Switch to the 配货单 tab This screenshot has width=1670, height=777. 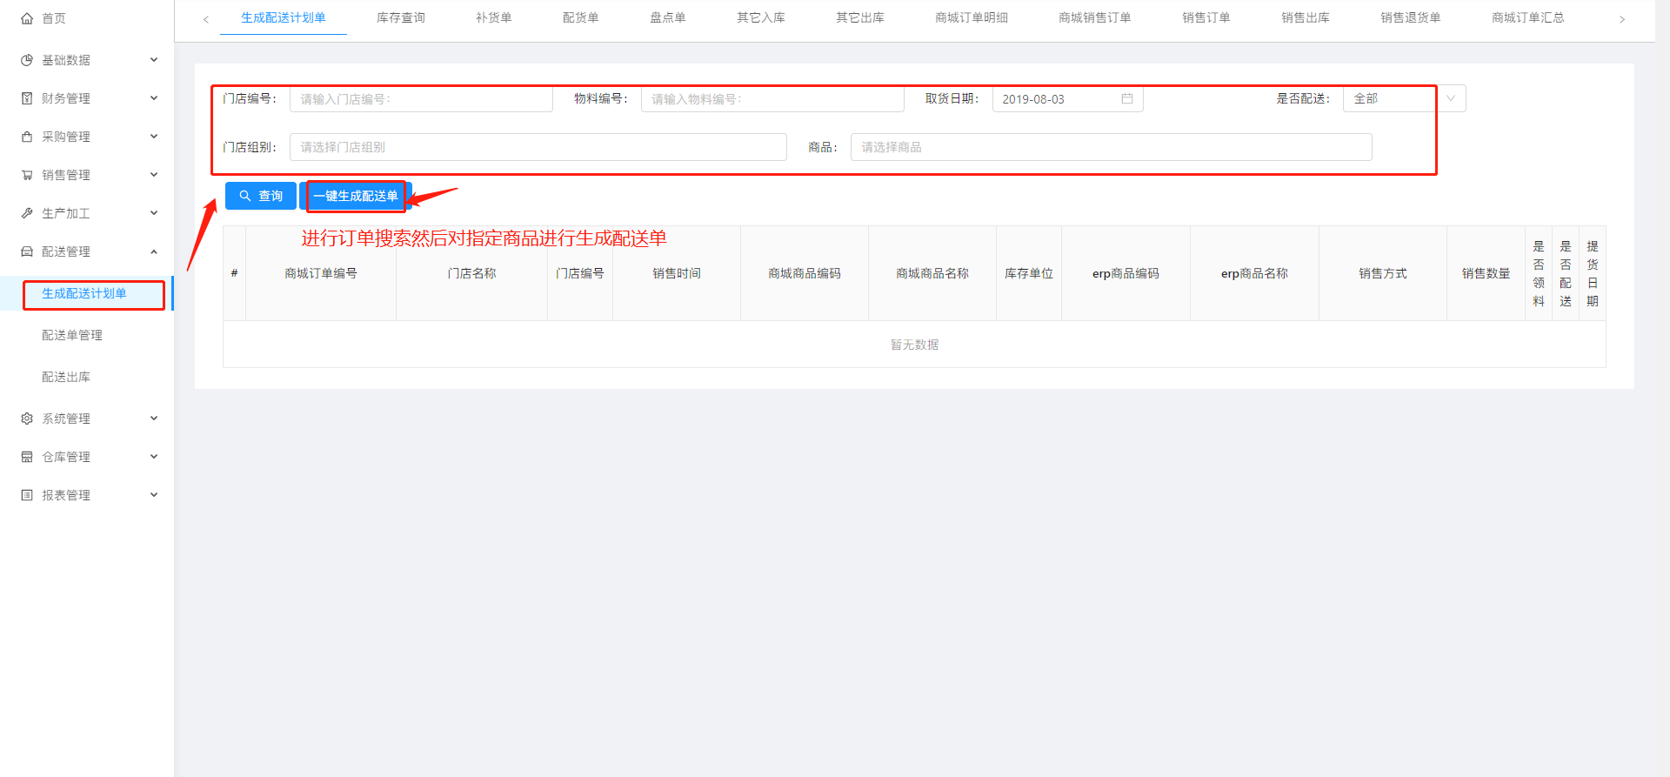[581, 17]
